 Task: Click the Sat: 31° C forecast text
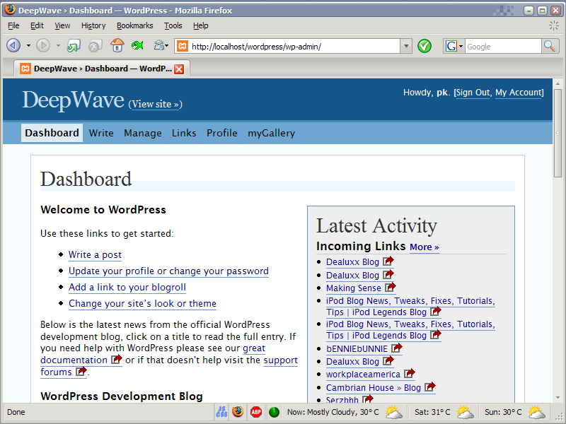coord(432,412)
